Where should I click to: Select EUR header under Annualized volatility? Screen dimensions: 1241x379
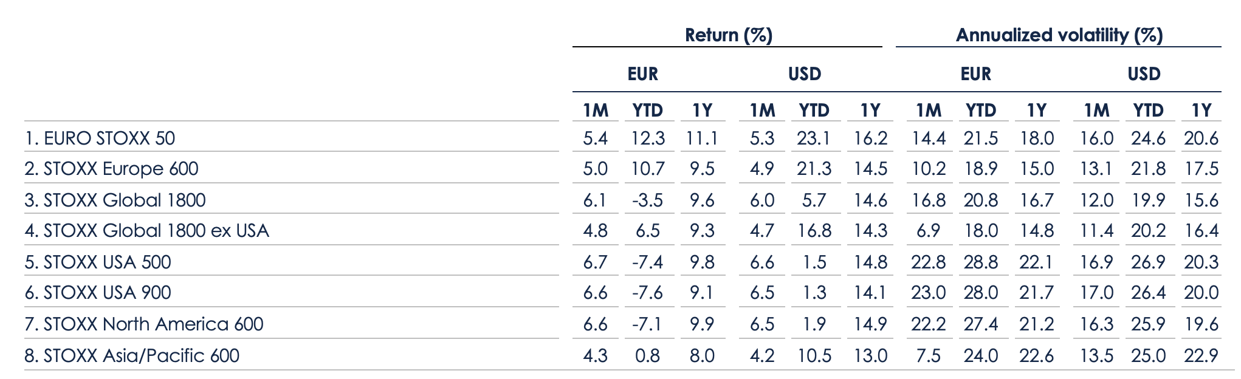(975, 74)
